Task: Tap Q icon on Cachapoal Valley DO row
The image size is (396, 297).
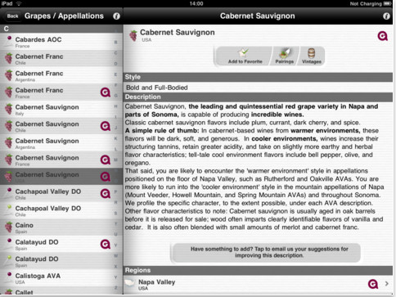Action: 106,193
